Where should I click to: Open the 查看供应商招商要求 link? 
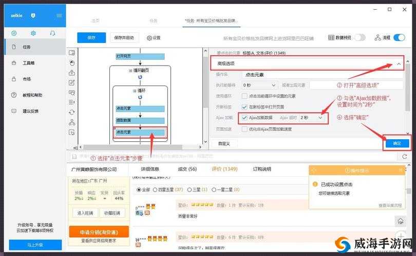(99, 241)
